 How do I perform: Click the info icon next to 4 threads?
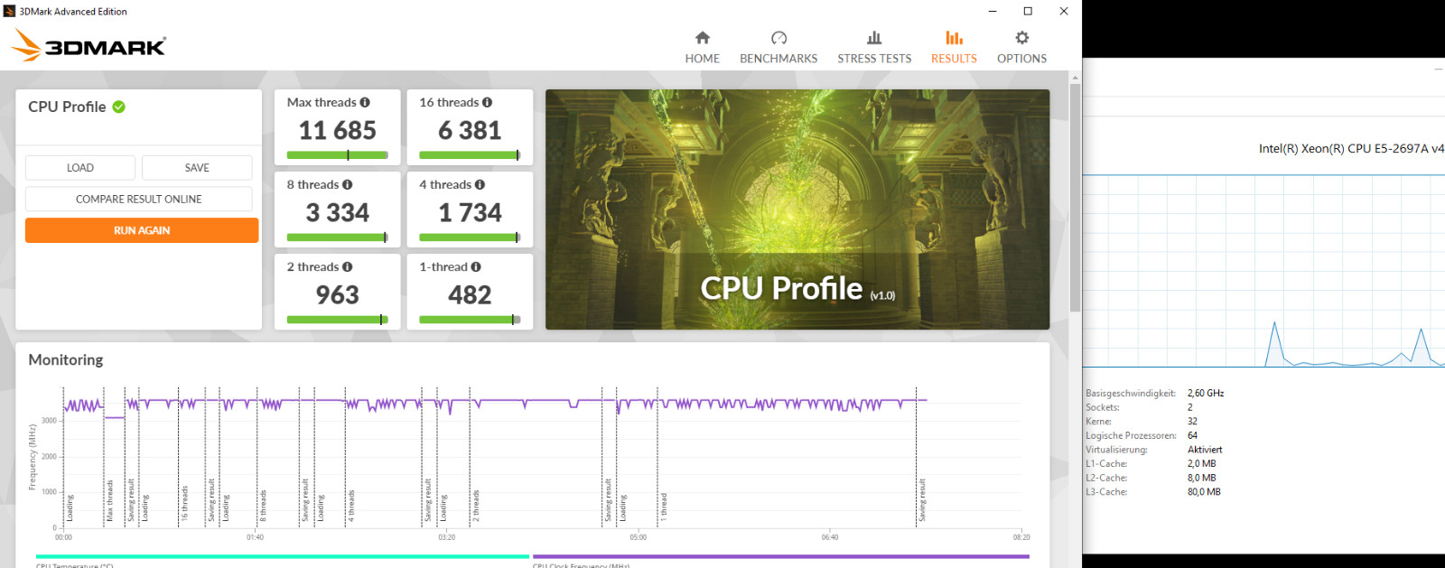click(x=480, y=185)
